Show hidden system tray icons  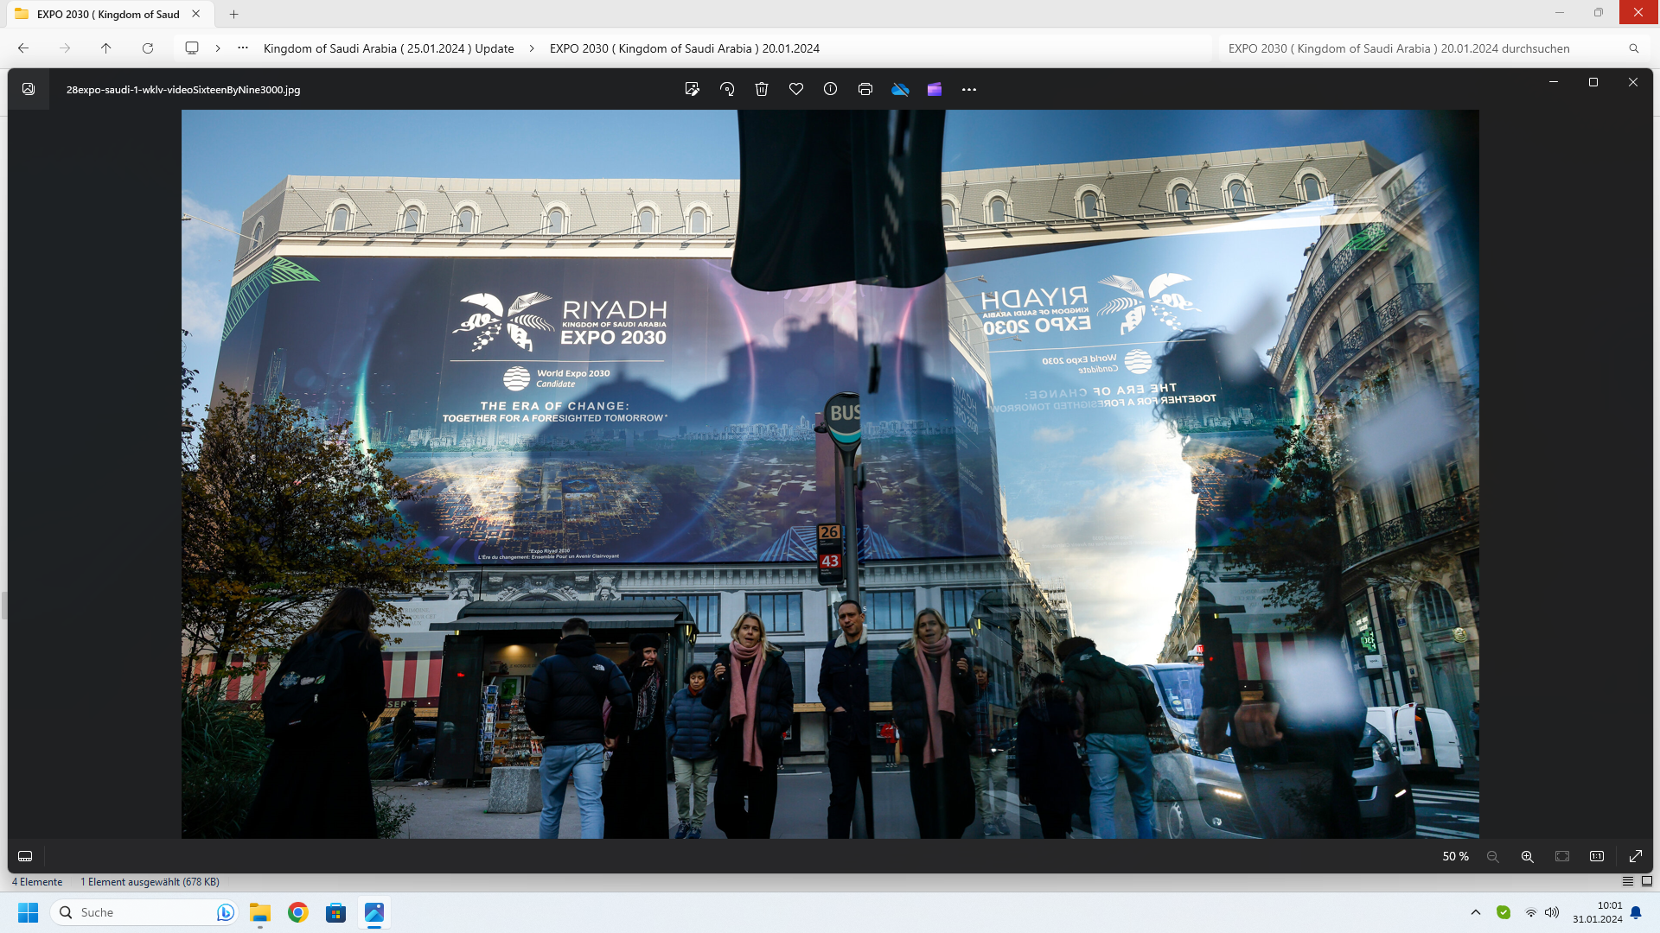(1476, 912)
